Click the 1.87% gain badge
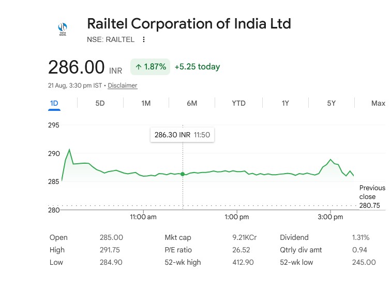 click(150, 67)
